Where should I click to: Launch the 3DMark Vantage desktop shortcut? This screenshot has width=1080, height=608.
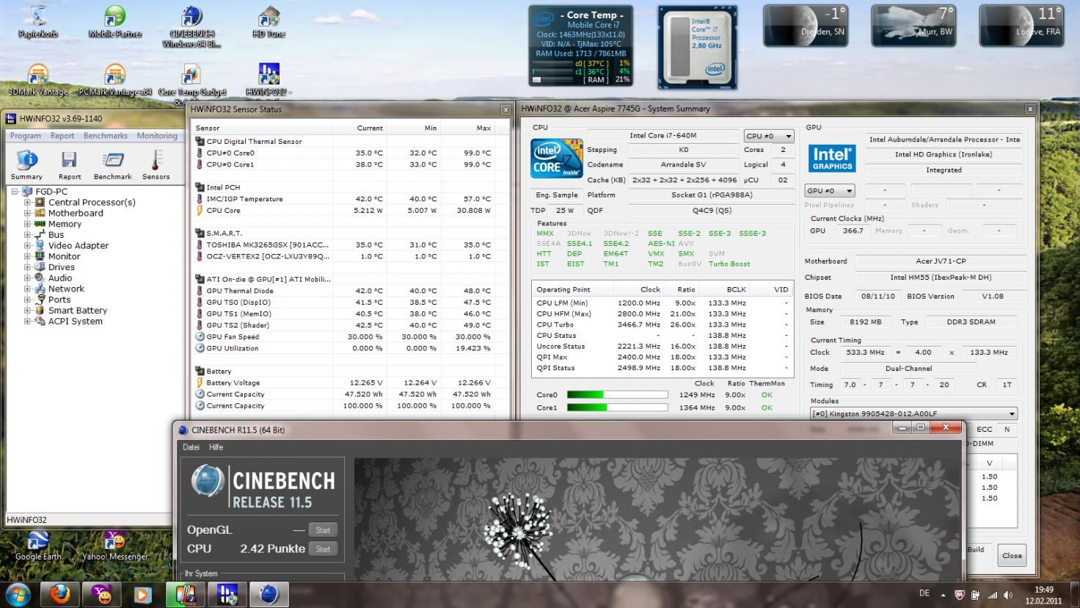point(38,80)
